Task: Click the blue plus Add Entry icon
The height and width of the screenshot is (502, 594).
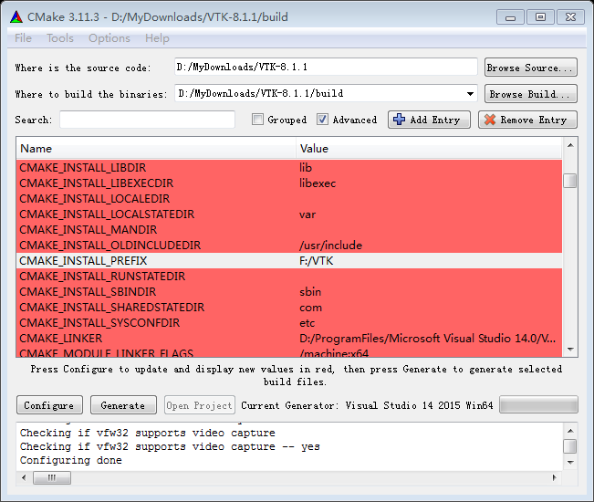Action: (399, 120)
